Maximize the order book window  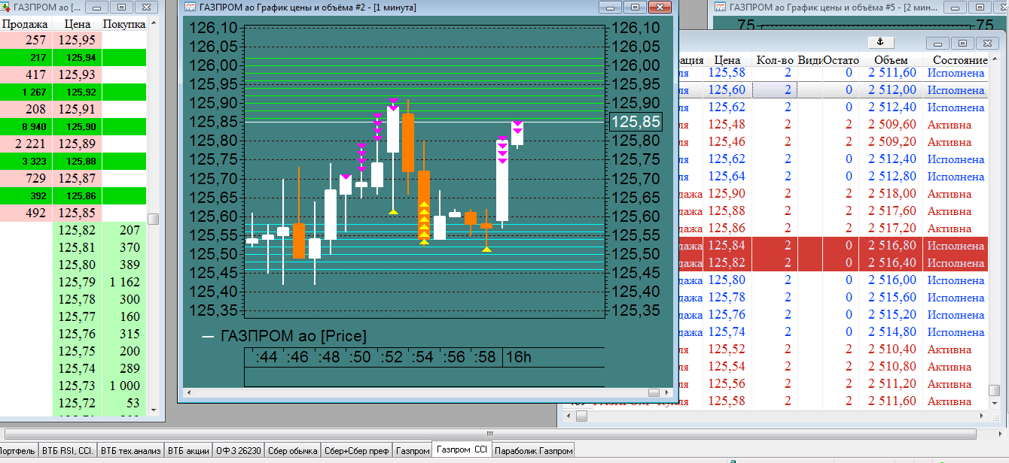coord(120,7)
